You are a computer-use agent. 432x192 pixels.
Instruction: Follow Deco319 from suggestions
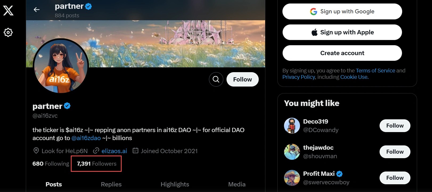coord(395,126)
